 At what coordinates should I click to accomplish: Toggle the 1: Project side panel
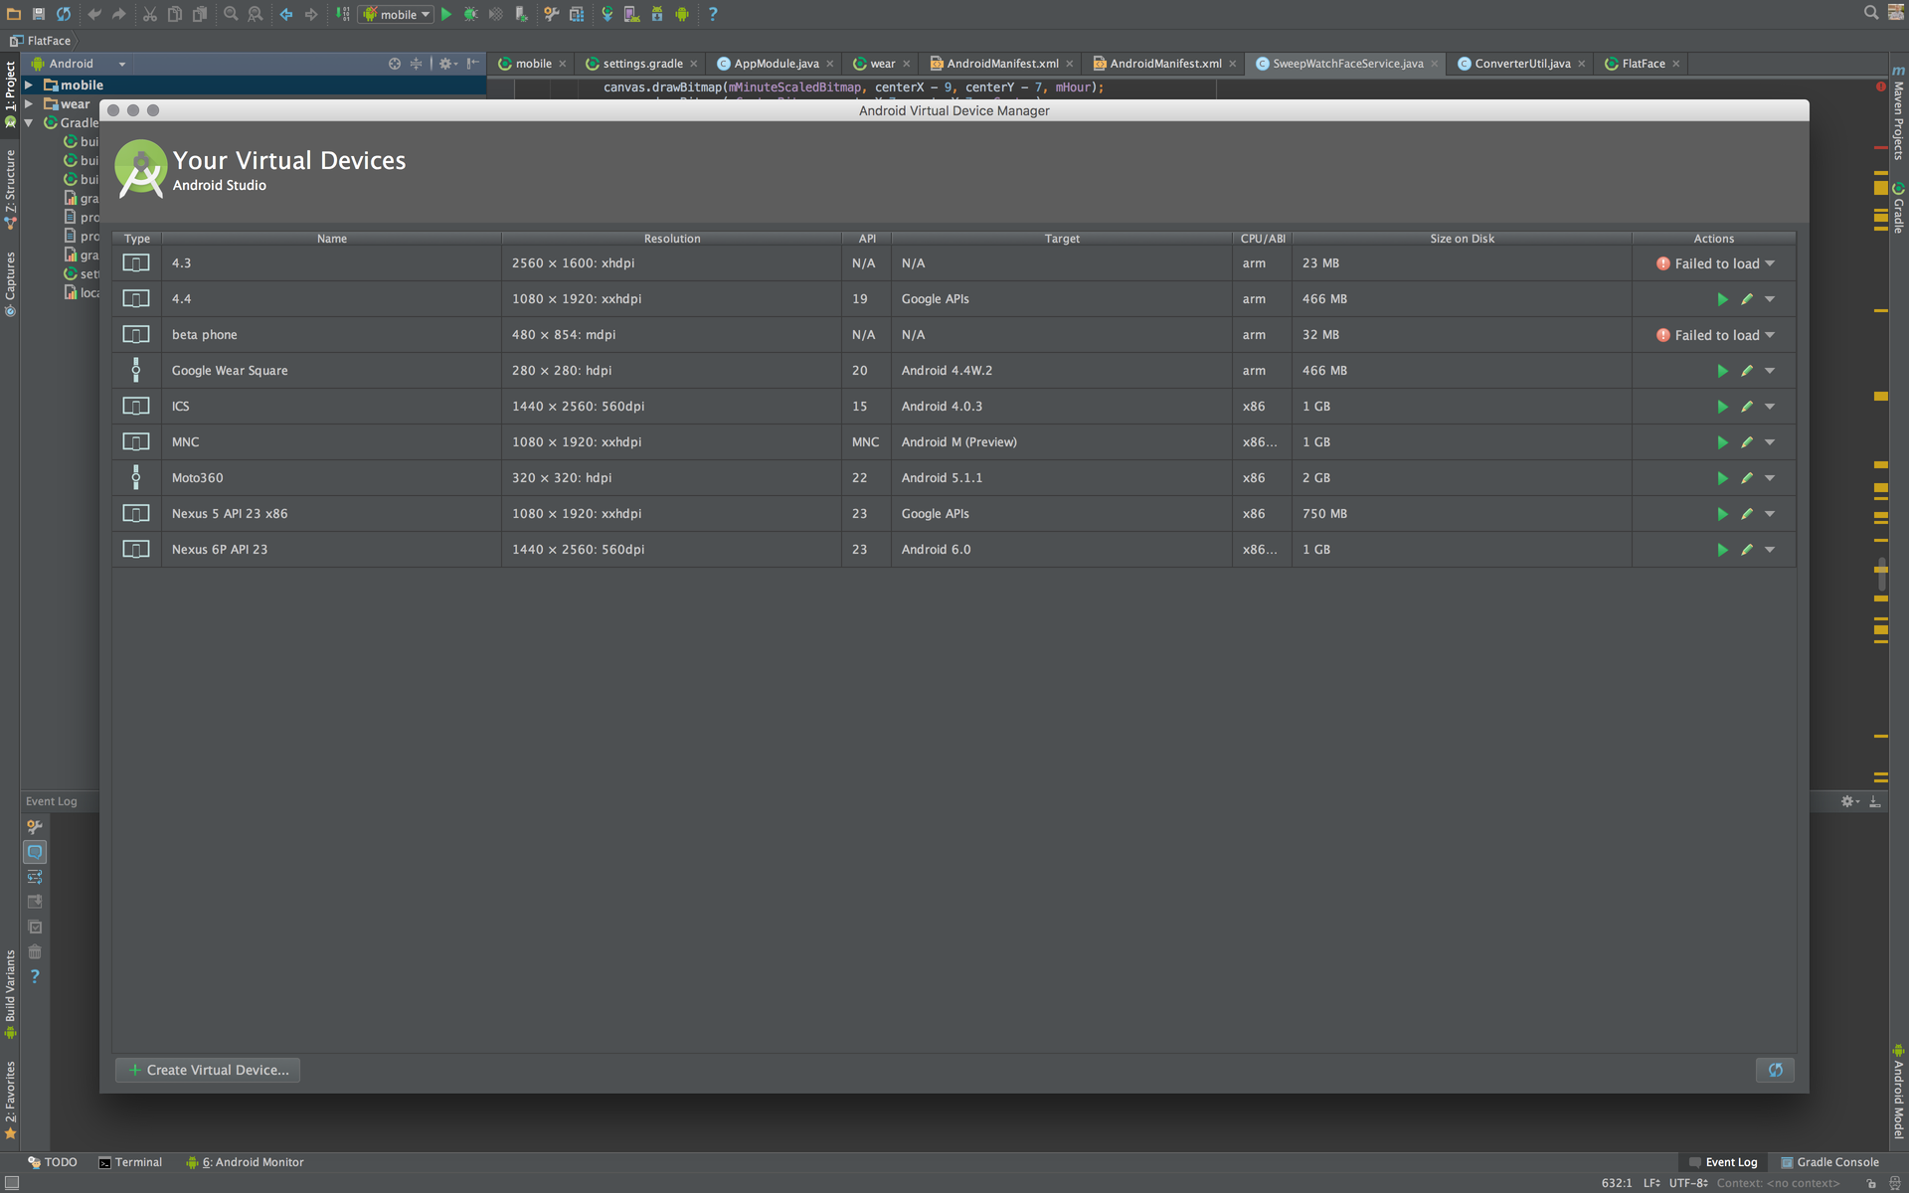click(x=10, y=87)
